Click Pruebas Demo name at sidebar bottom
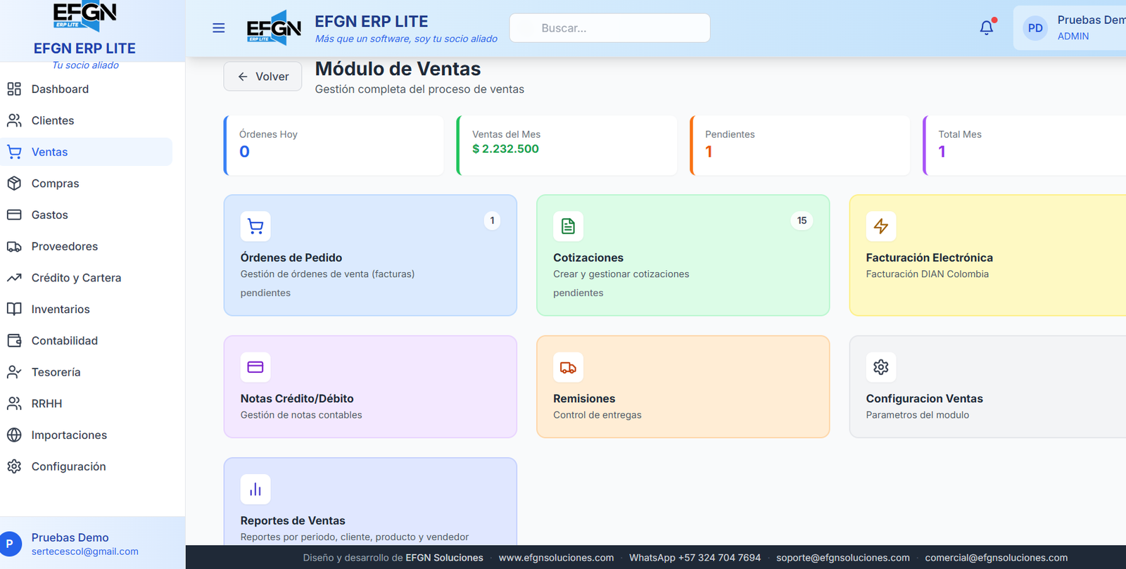Image resolution: width=1126 pixels, height=569 pixels. (70, 537)
